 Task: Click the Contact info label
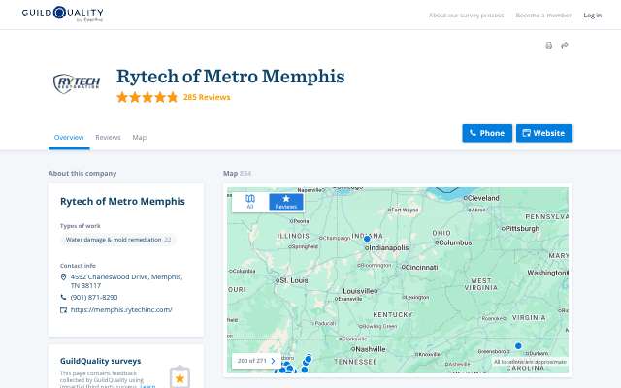[x=78, y=265]
